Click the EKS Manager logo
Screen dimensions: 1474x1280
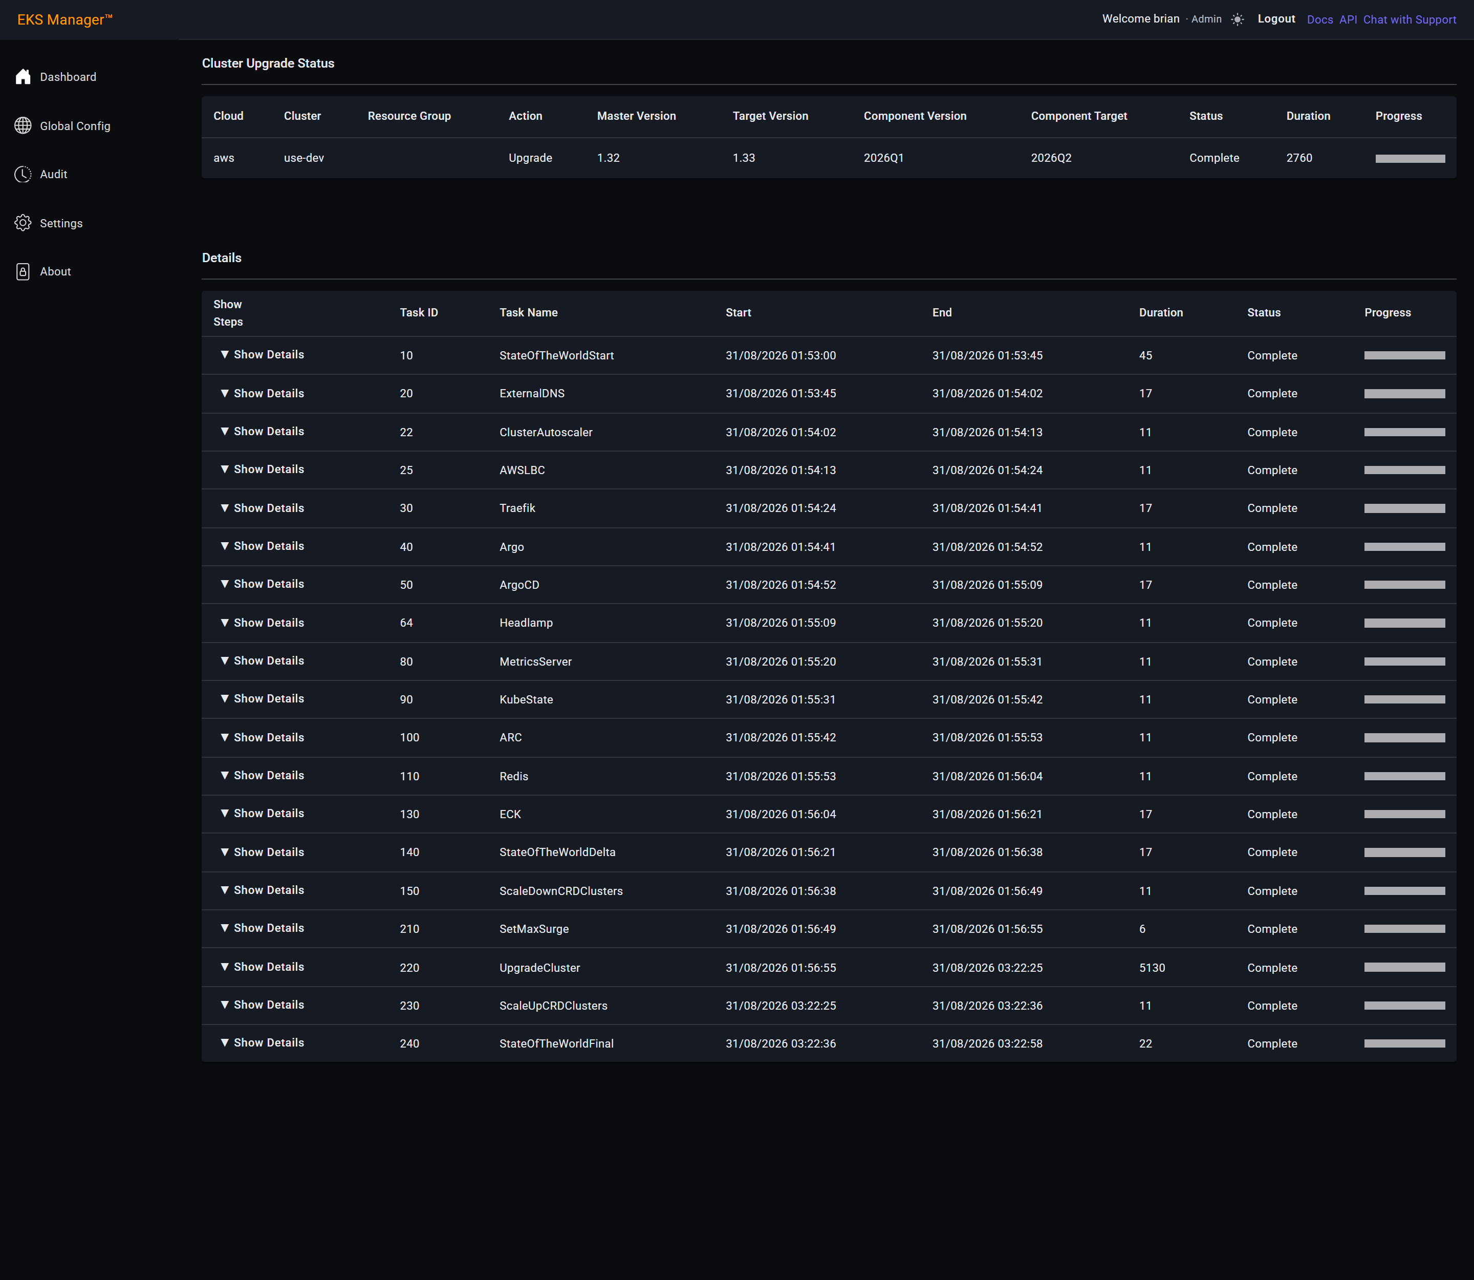point(65,19)
